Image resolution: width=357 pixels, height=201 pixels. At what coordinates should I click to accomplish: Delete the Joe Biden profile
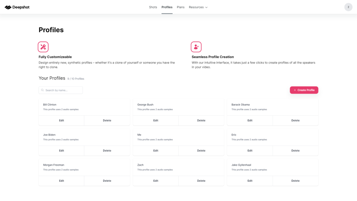[107, 151]
